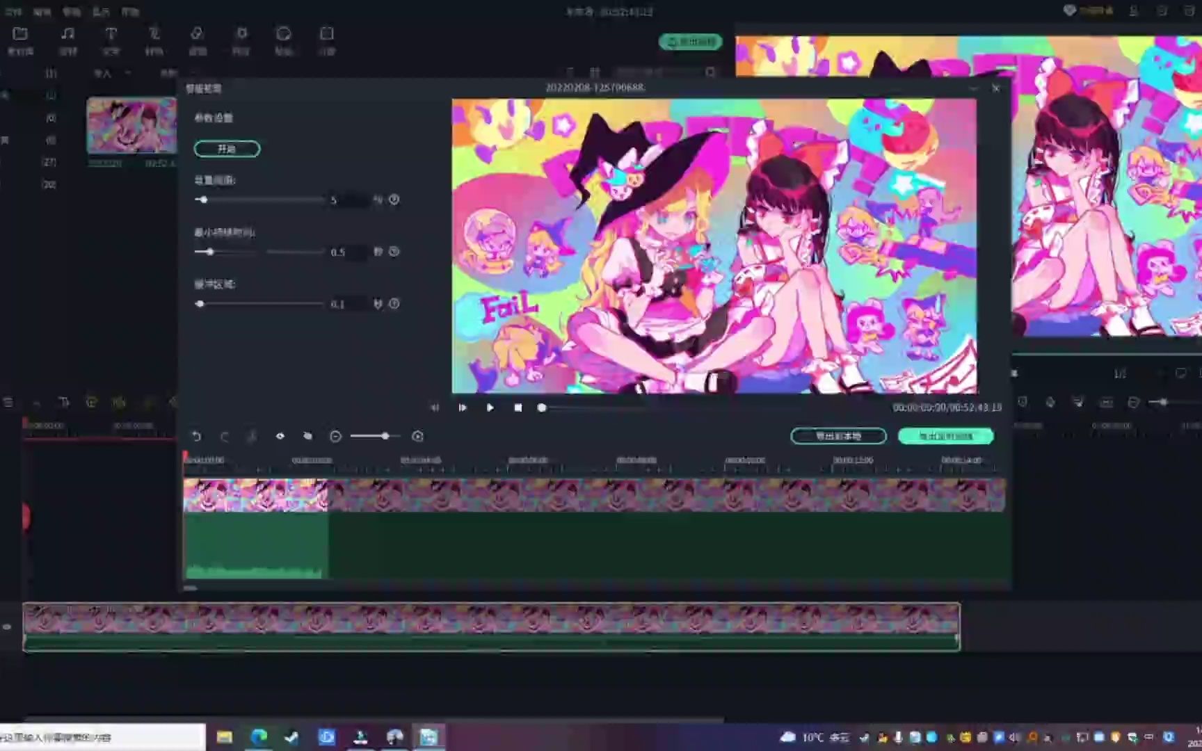Click the green export to timeline button
Image resolution: width=1202 pixels, height=751 pixels.
[946, 436]
